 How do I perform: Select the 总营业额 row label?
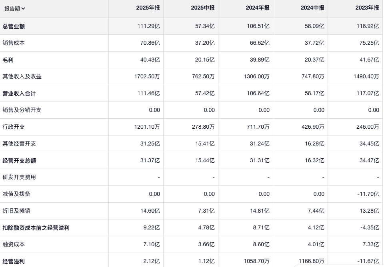[x=14, y=26]
